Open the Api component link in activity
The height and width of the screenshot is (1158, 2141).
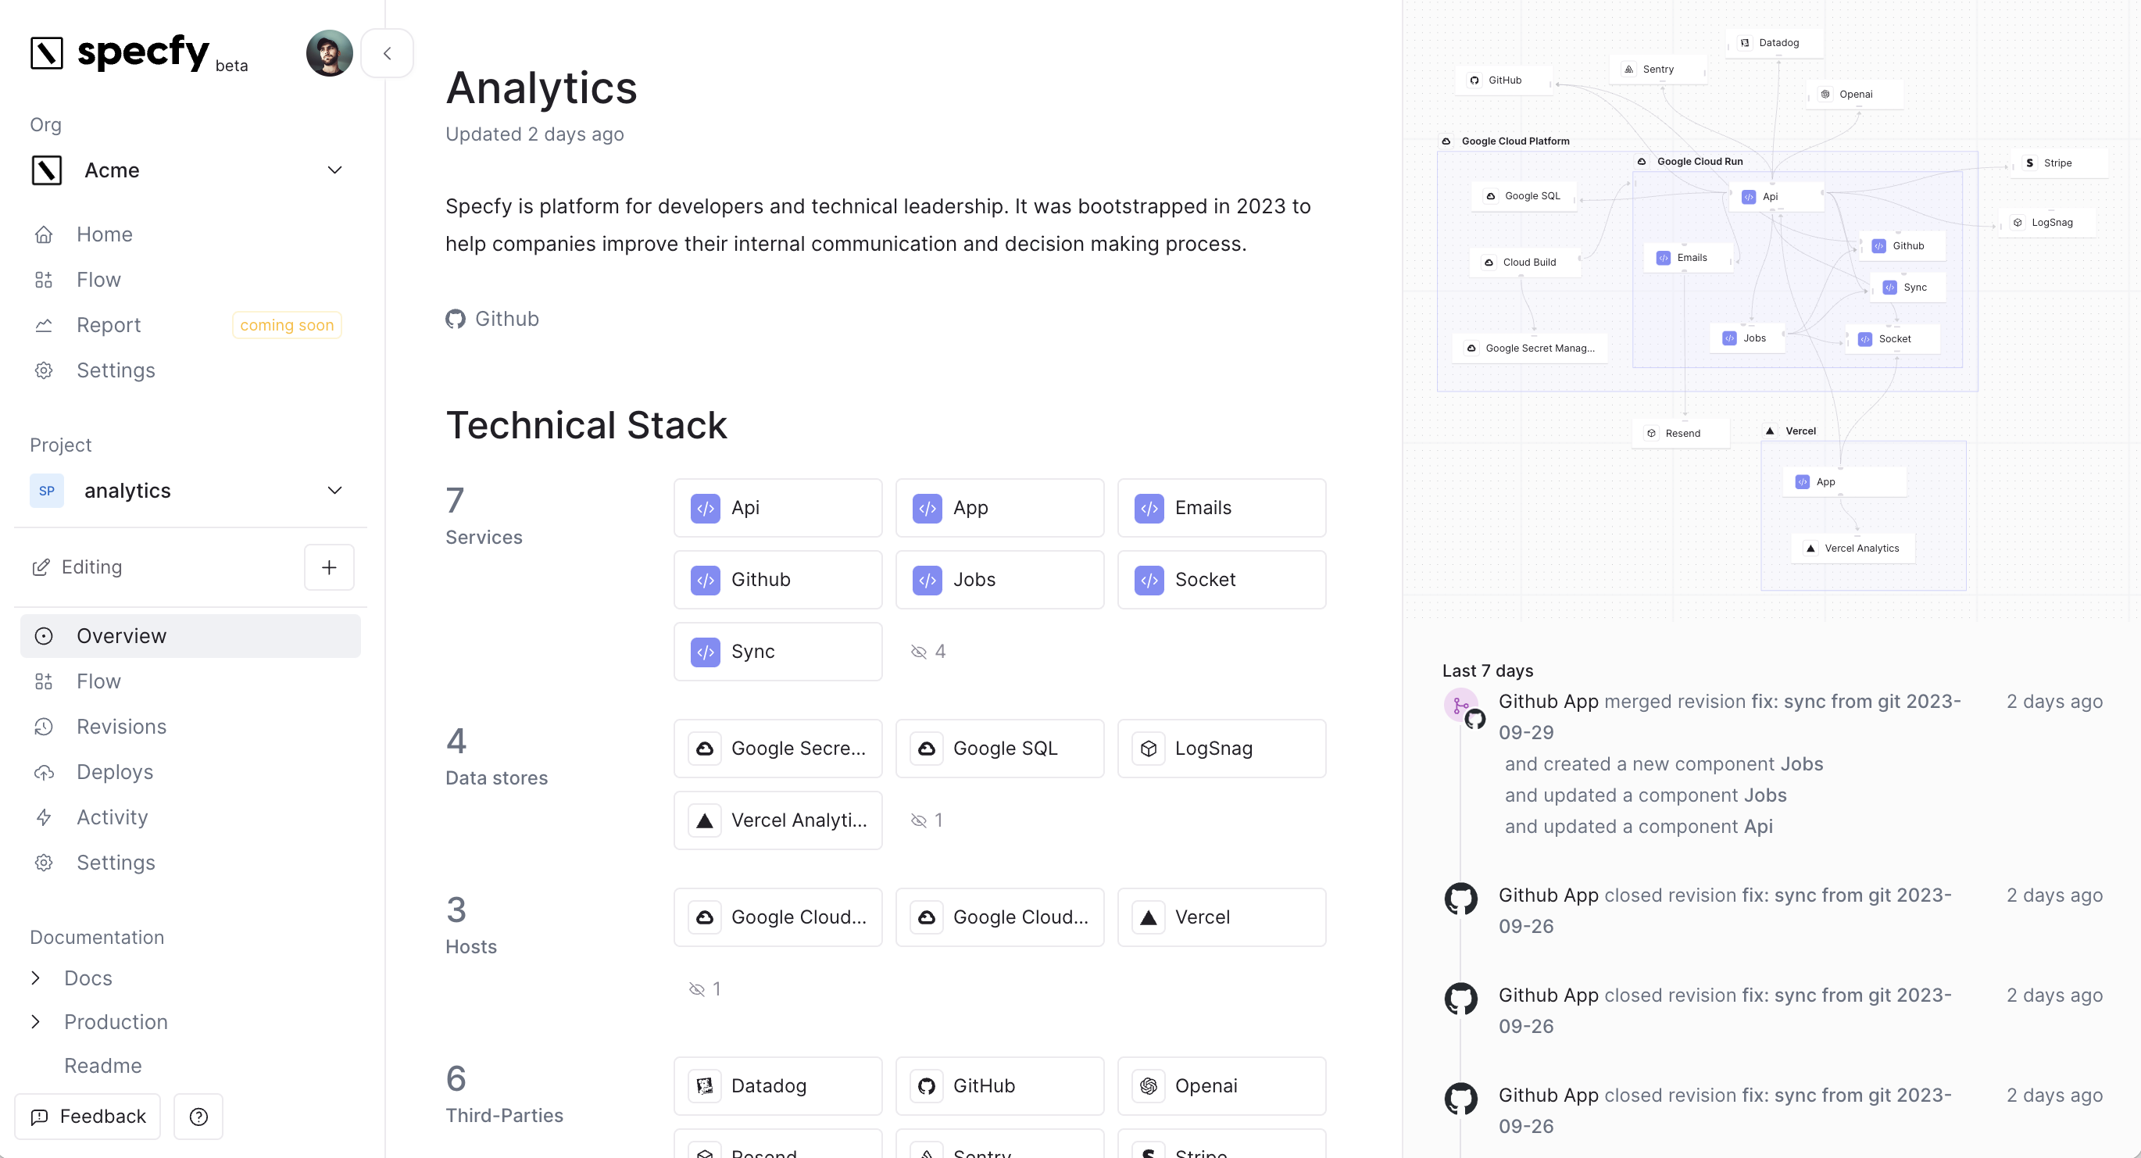[x=1758, y=827]
